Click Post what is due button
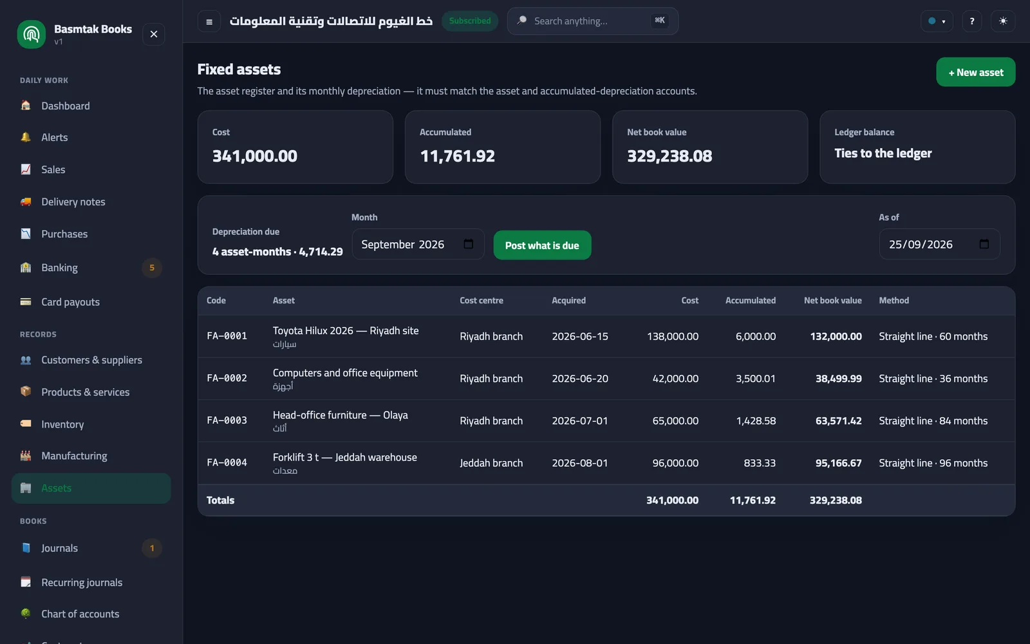The width and height of the screenshot is (1030, 644). 542,245
